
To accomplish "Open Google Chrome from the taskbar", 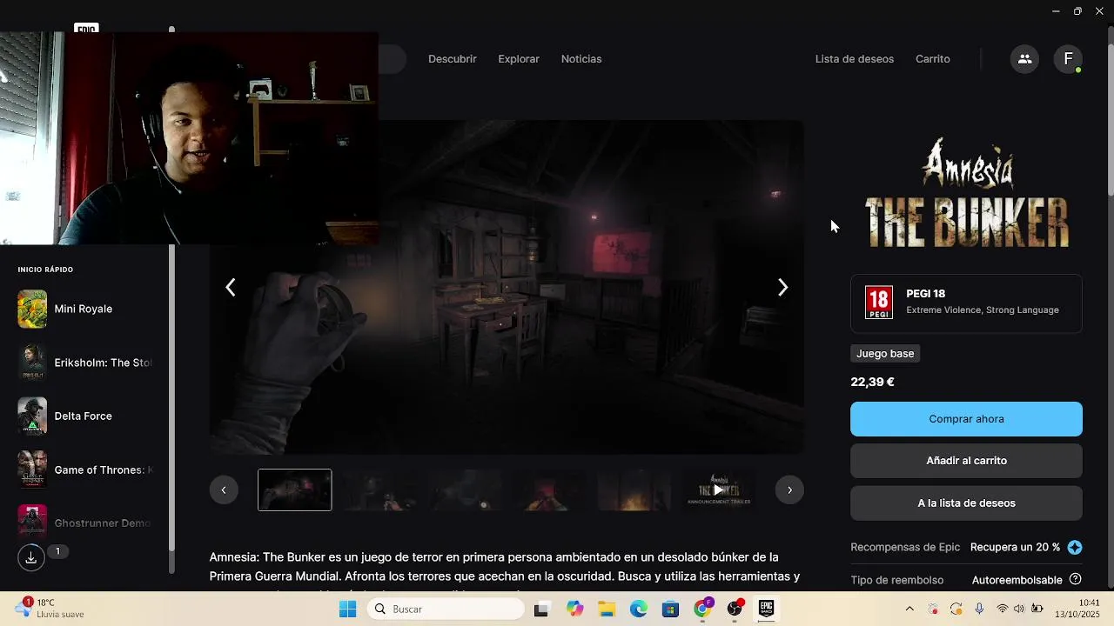I will coord(702,609).
